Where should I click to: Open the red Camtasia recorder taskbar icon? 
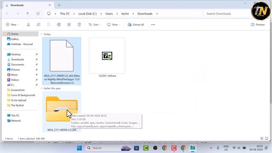pyautogui.click(x=174, y=148)
